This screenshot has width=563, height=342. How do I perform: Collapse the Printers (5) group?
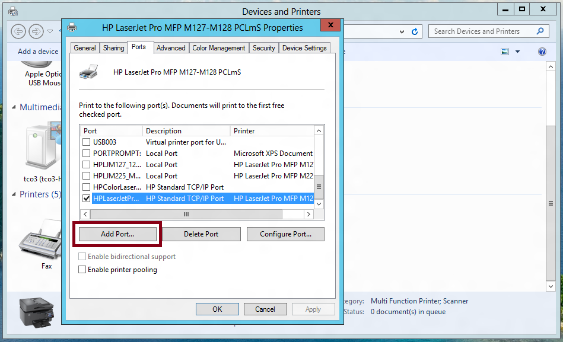pyautogui.click(x=14, y=194)
